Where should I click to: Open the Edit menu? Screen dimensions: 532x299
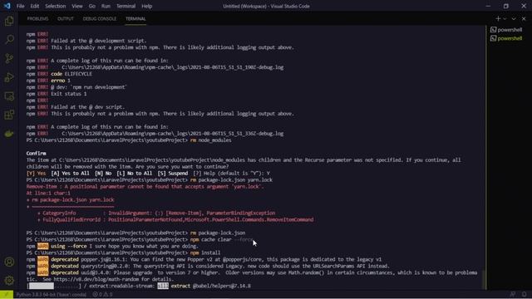tap(35, 6)
